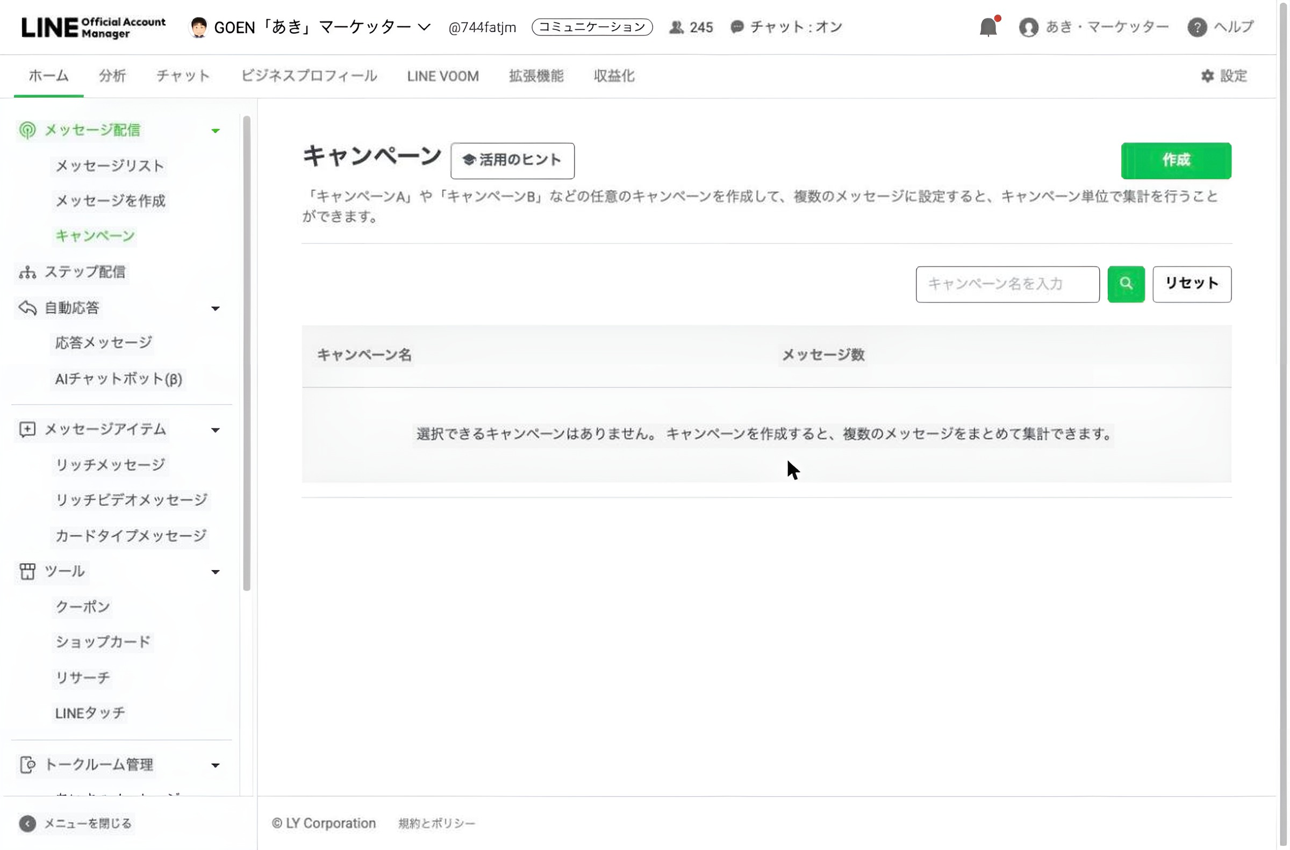Click the メニューを閉じる collapse arrow icon
Viewport: 1290px width, 850px height.
point(27,824)
